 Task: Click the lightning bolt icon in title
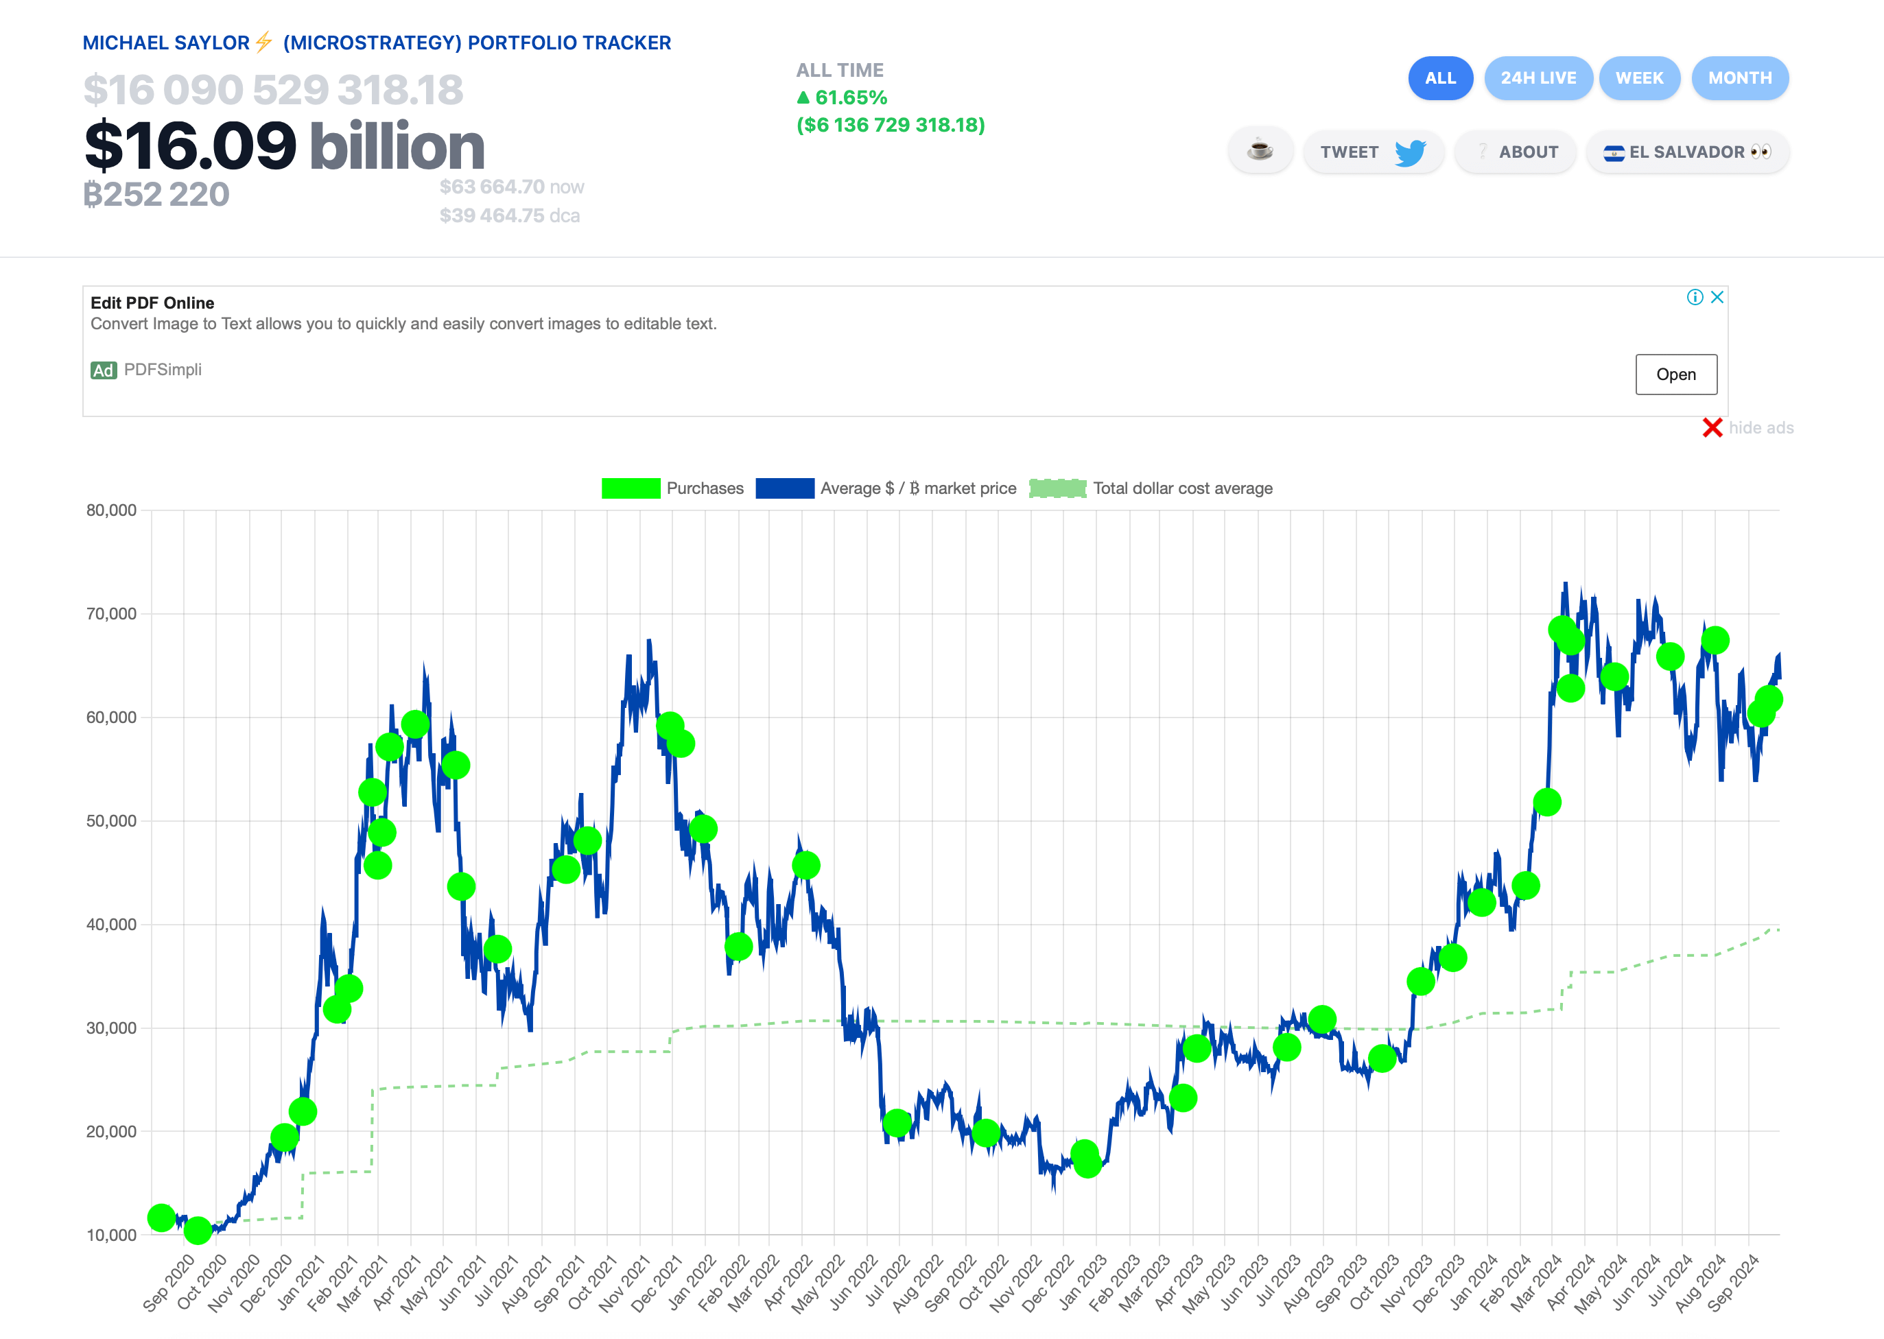coord(264,42)
